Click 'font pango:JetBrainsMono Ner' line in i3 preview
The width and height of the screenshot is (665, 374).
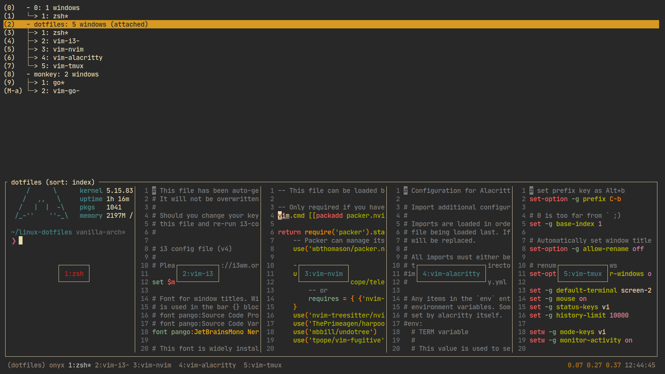coord(205,332)
